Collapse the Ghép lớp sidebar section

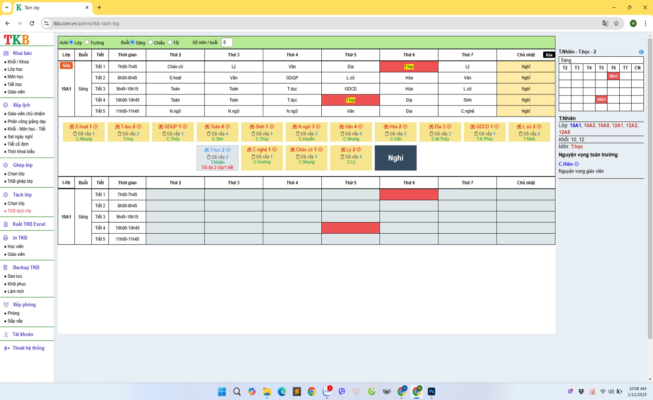(x=23, y=165)
